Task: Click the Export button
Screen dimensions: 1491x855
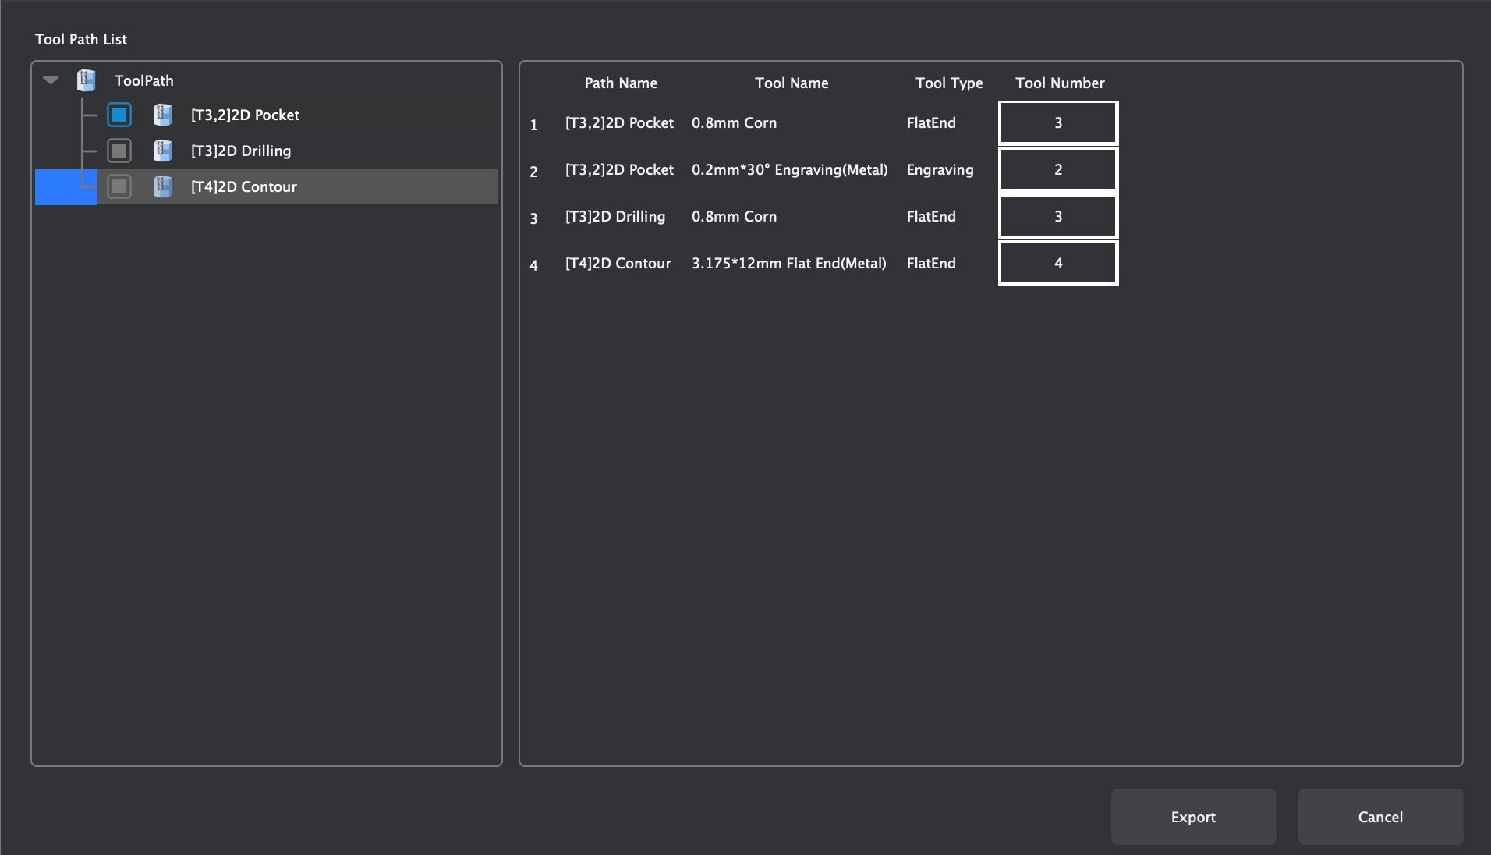Action: coord(1192,817)
